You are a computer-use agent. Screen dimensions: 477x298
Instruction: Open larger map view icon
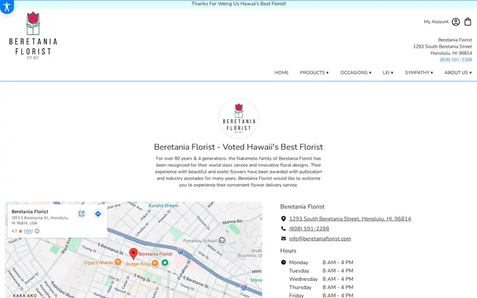coord(81,214)
